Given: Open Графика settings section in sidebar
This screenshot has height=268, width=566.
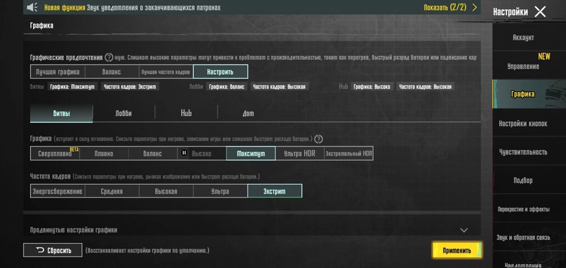Looking at the screenshot, I should tap(523, 94).
